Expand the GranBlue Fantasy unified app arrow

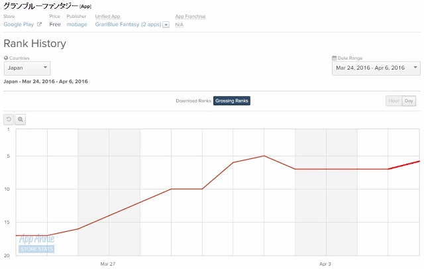pos(166,25)
